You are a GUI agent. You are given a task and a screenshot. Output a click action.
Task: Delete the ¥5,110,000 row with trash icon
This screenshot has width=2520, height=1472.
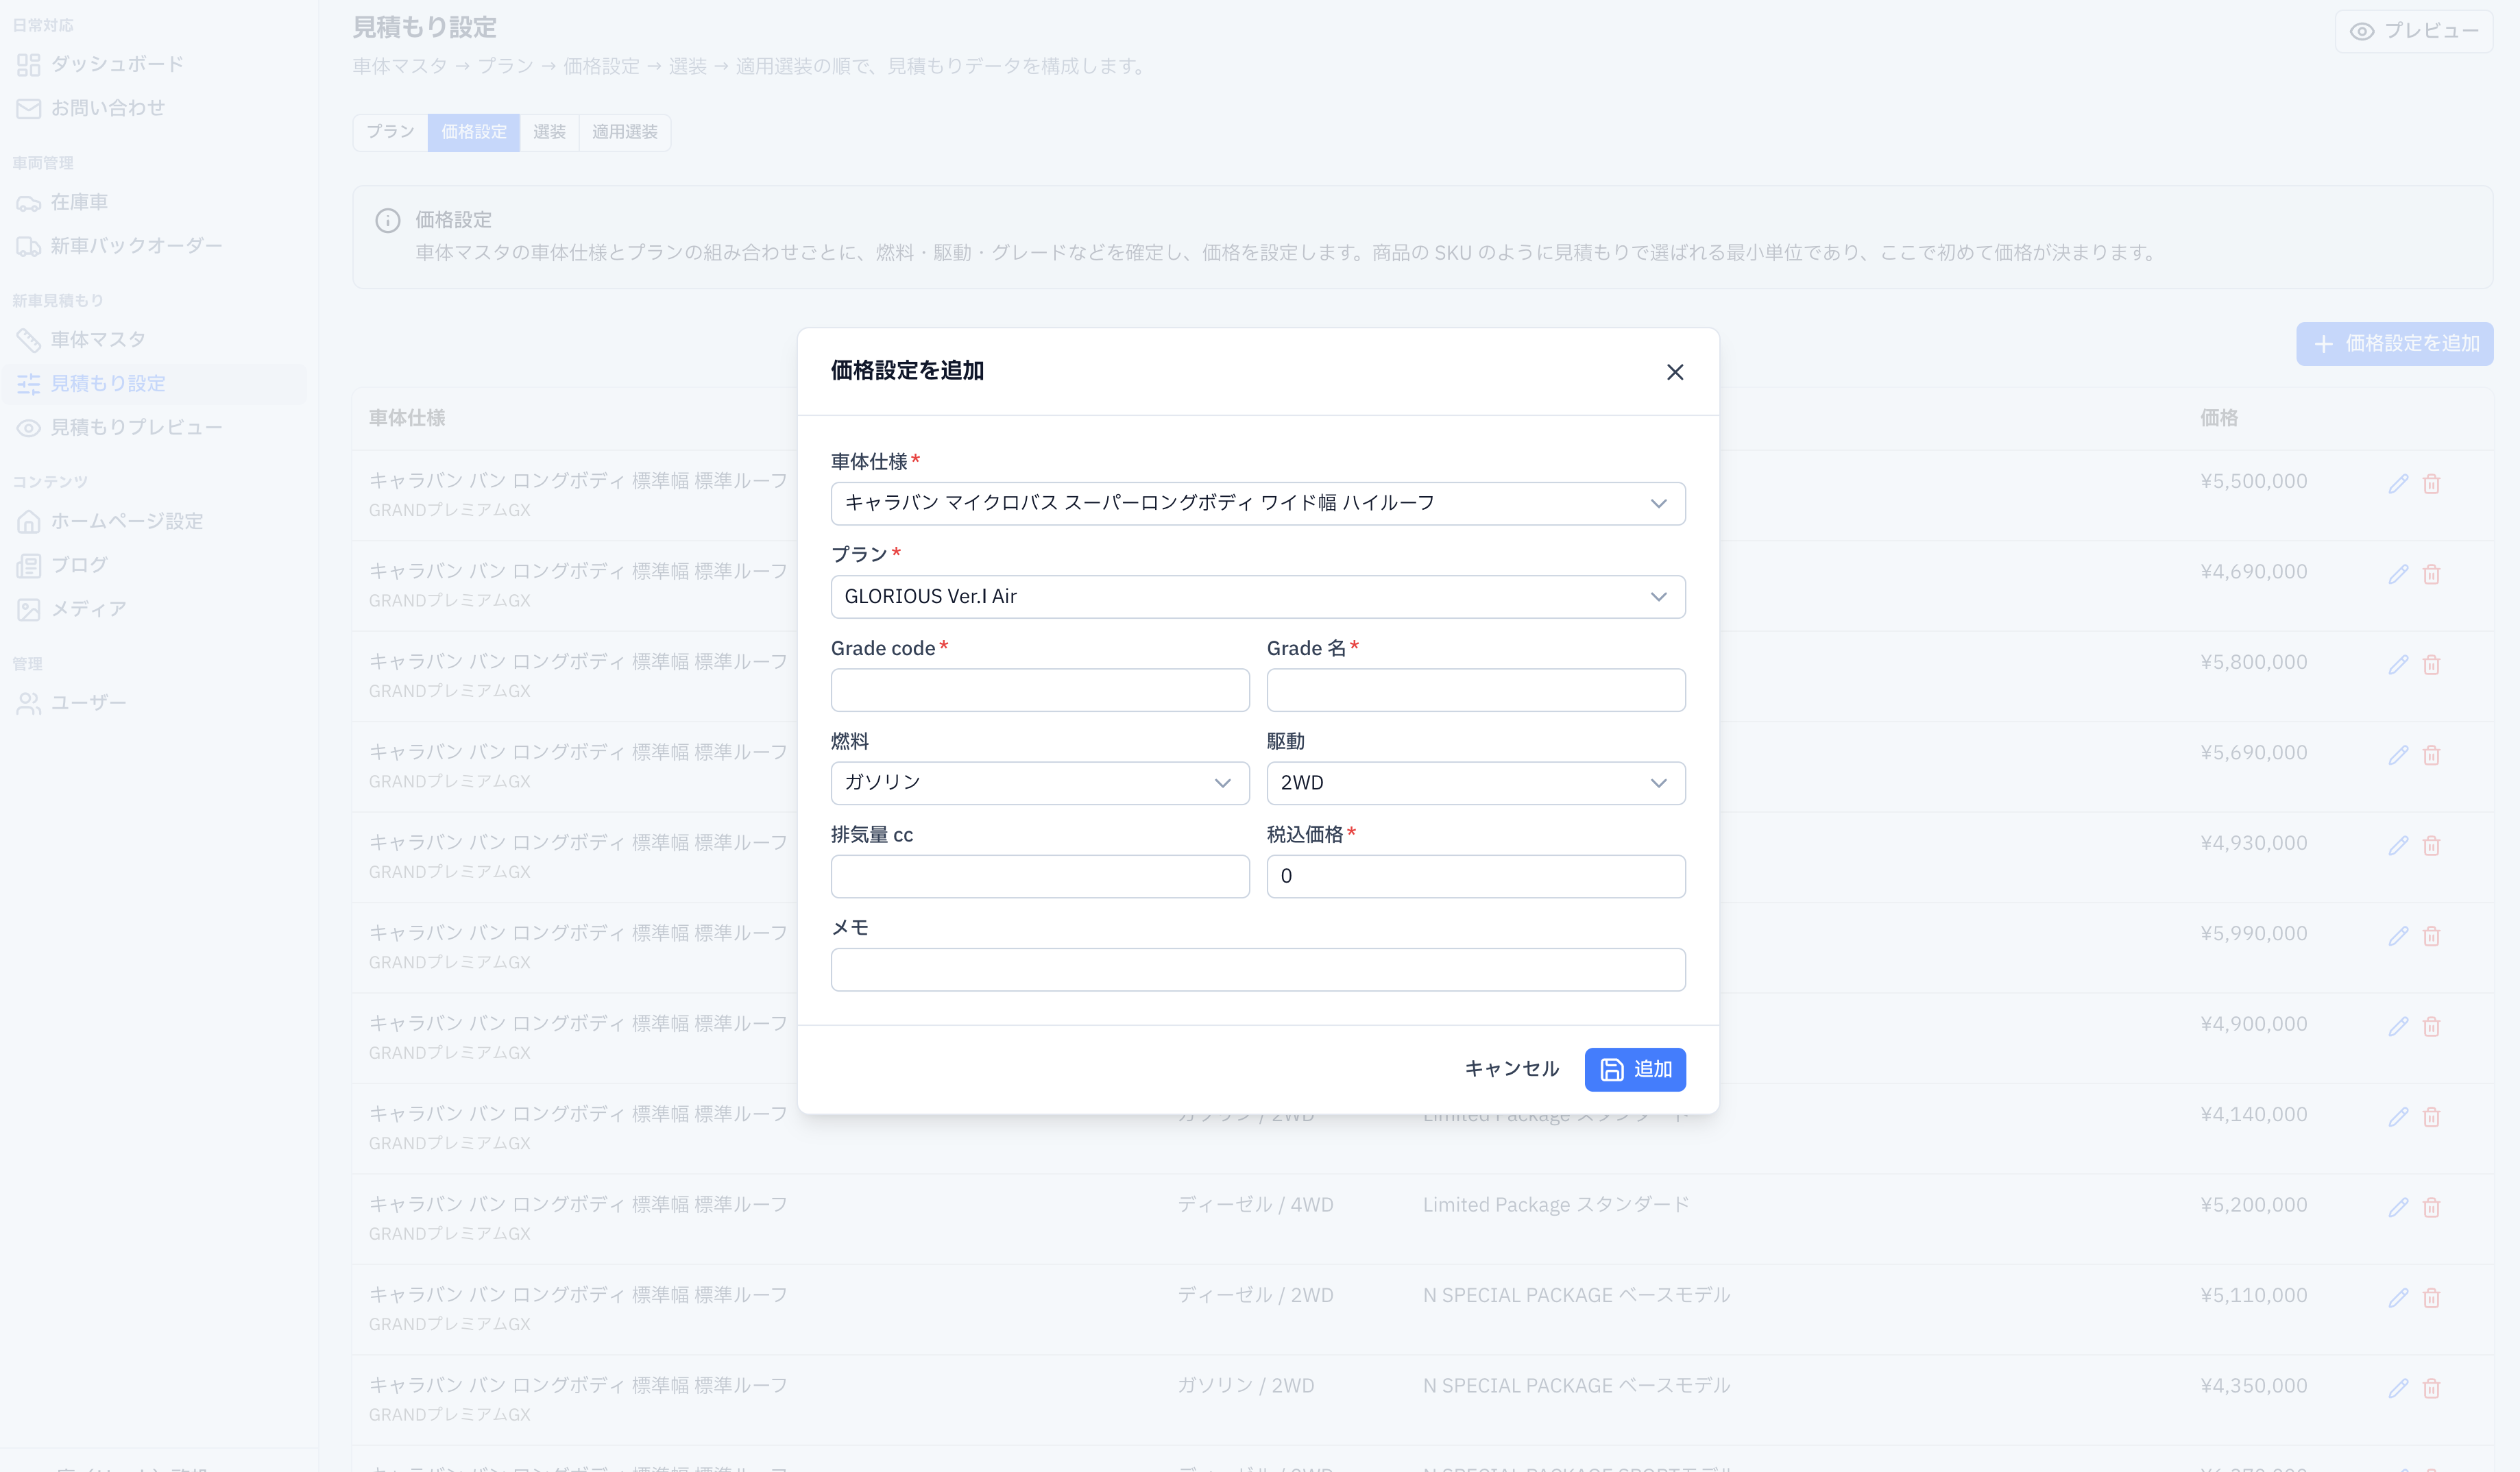click(2431, 1298)
